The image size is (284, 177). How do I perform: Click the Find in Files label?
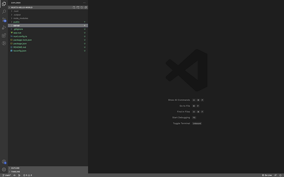pos(184,112)
